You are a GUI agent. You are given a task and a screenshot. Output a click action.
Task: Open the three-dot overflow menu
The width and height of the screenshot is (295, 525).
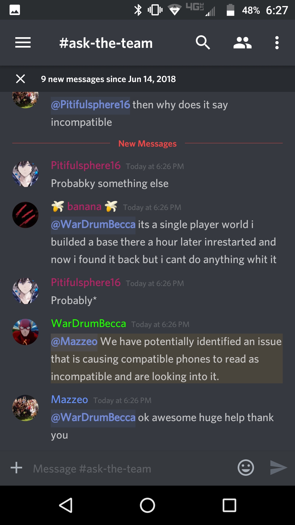277,43
